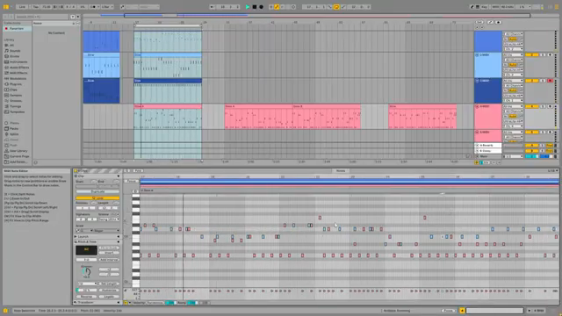Toggle the yellow activator on track 2 MIDI
This screenshot has height=316, width=562.
532,54
